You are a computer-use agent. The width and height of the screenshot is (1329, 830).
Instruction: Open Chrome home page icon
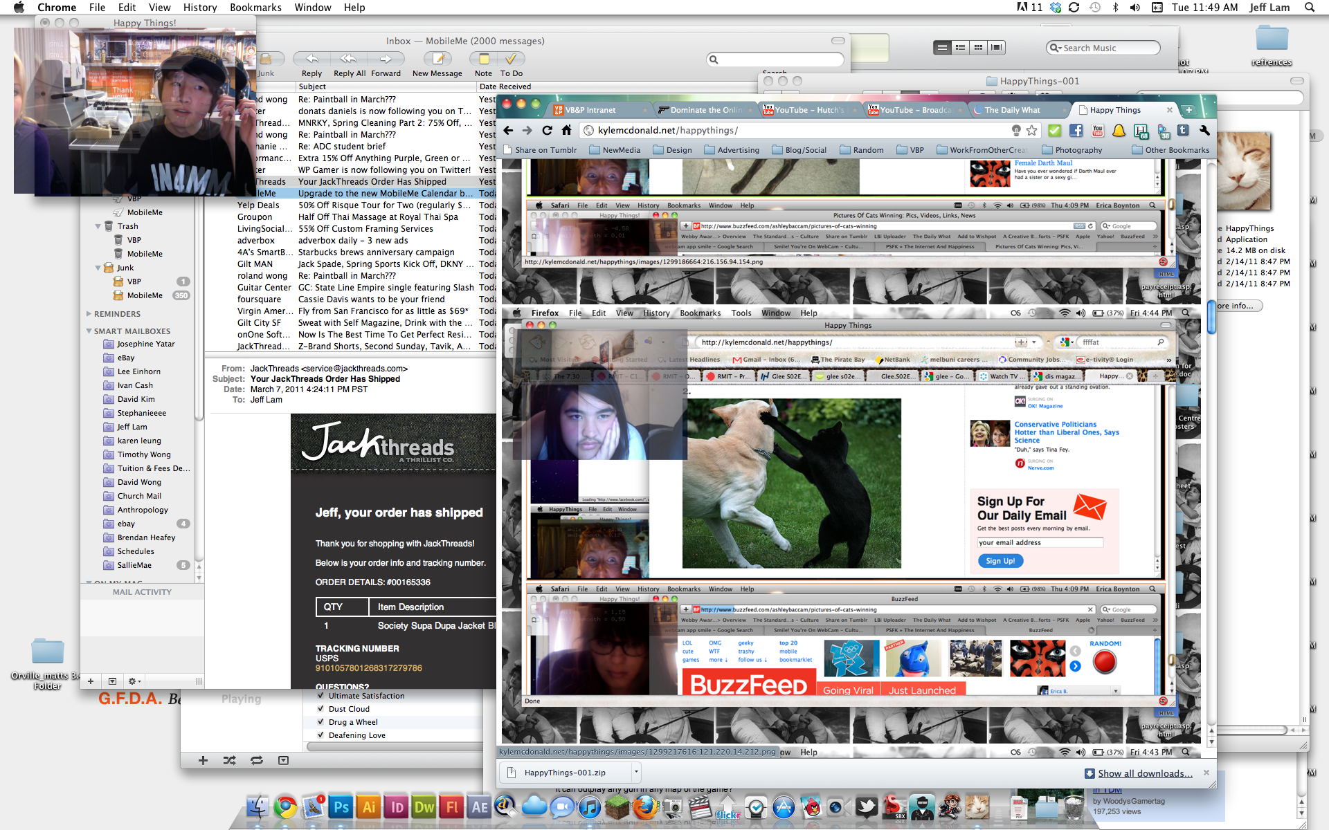click(566, 130)
